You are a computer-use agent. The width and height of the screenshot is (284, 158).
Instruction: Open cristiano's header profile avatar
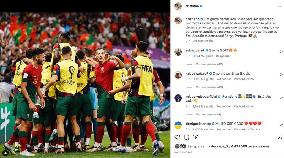pyautogui.click(x=178, y=6)
